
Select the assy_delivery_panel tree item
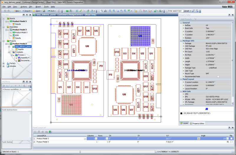coord(23,47)
